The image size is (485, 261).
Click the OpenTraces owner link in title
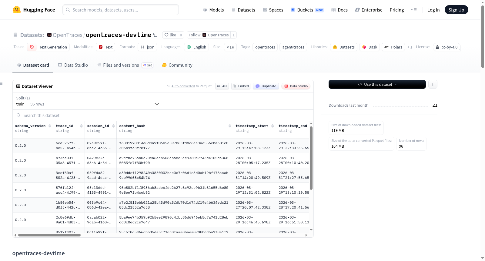point(67,35)
